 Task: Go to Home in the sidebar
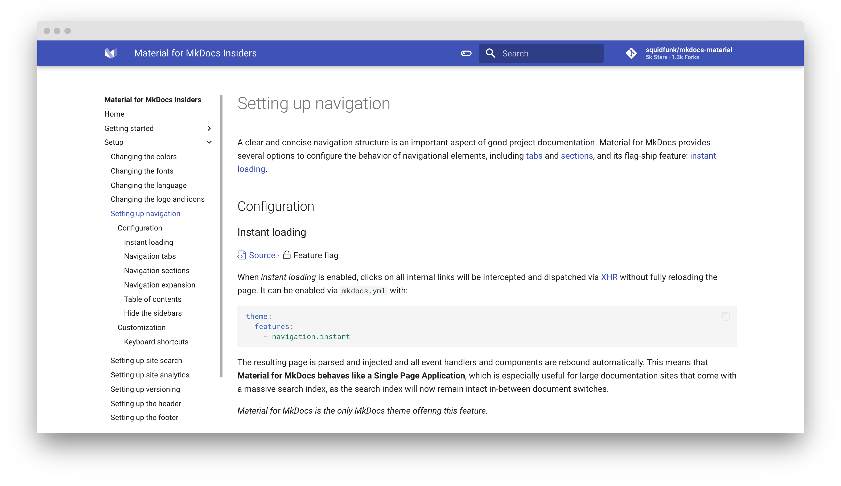click(114, 114)
